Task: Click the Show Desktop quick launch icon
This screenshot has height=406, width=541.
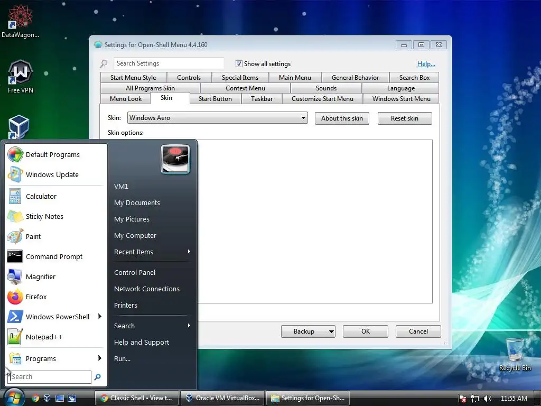Action: [59, 398]
